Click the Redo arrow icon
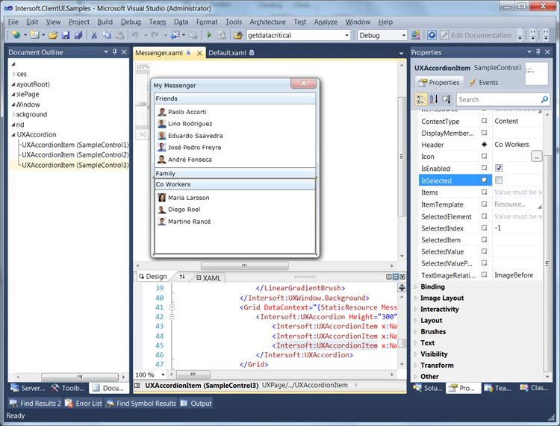Screen dimensions: 560x426 pyautogui.click(x=155, y=35)
